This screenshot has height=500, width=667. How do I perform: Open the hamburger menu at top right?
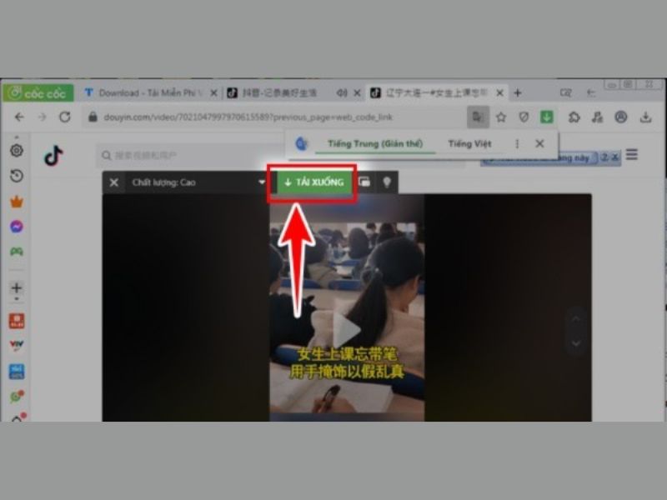(631, 154)
